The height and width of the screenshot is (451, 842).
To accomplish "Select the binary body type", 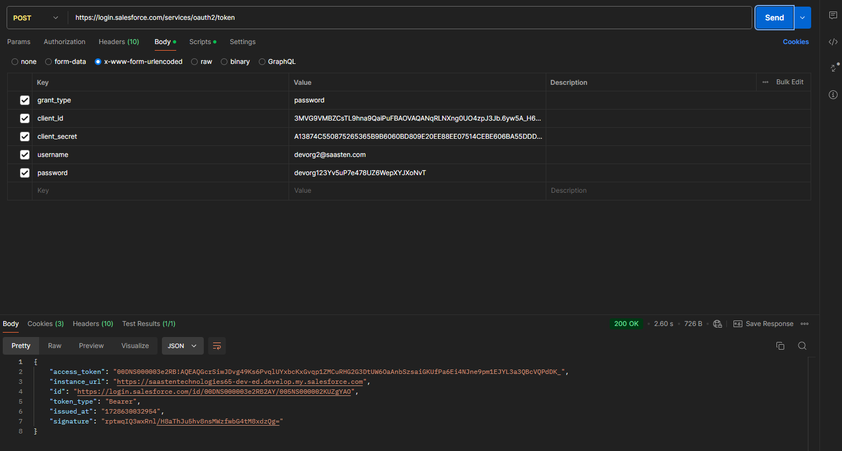I will point(224,62).
